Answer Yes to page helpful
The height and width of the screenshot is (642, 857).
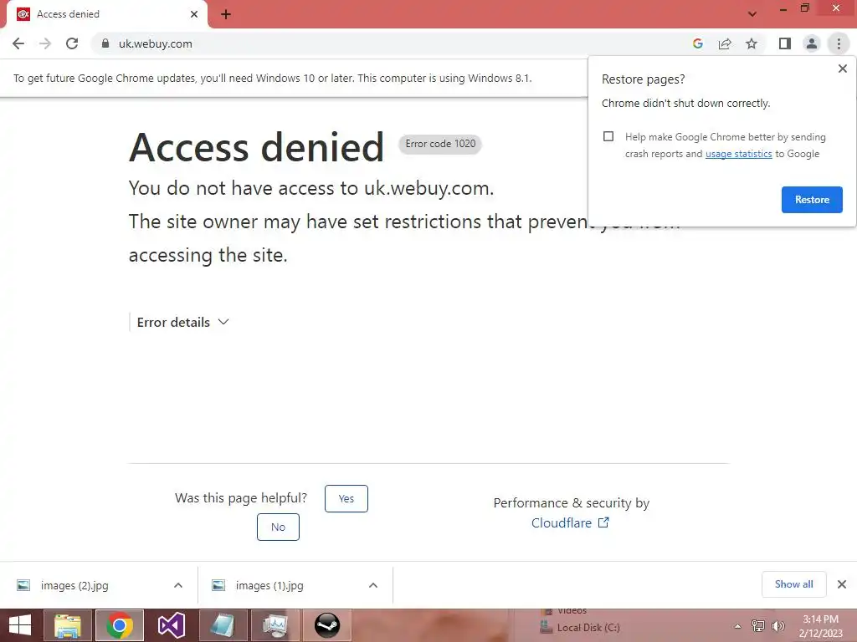click(x=346, y=498)
